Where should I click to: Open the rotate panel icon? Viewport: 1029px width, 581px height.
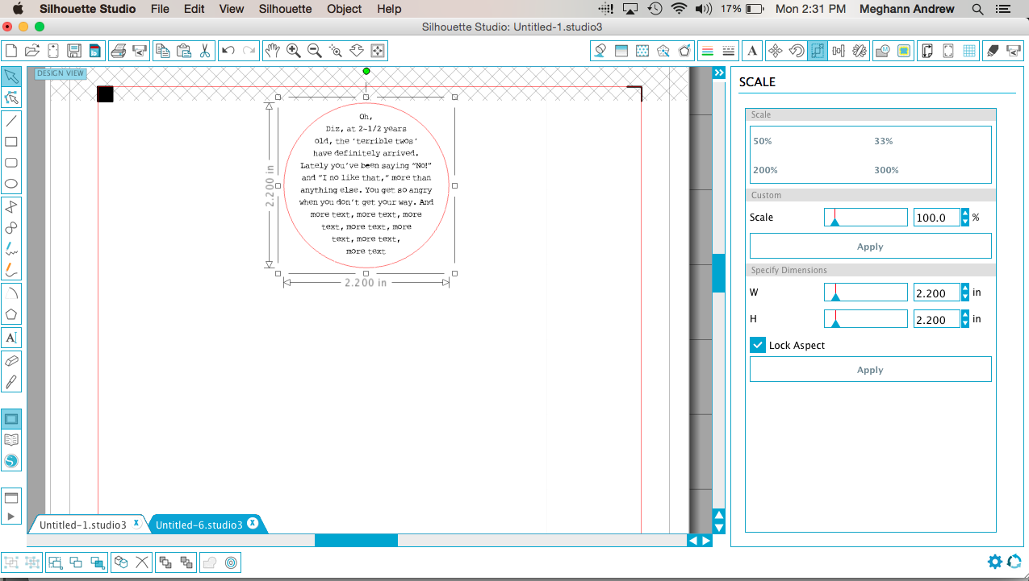pos(797,51)
